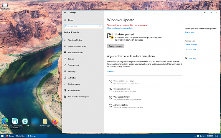
Task: Open Activation settings page
Action: pos(72,78)
